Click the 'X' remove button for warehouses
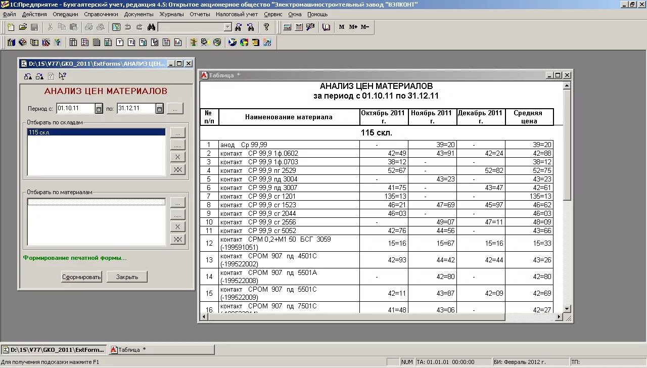The height and width of the screenshot is (368, 647). tap(177, 157)
